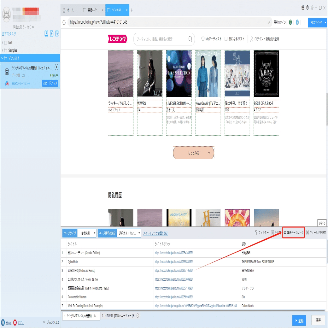Click the フィルター filter button

262,233
